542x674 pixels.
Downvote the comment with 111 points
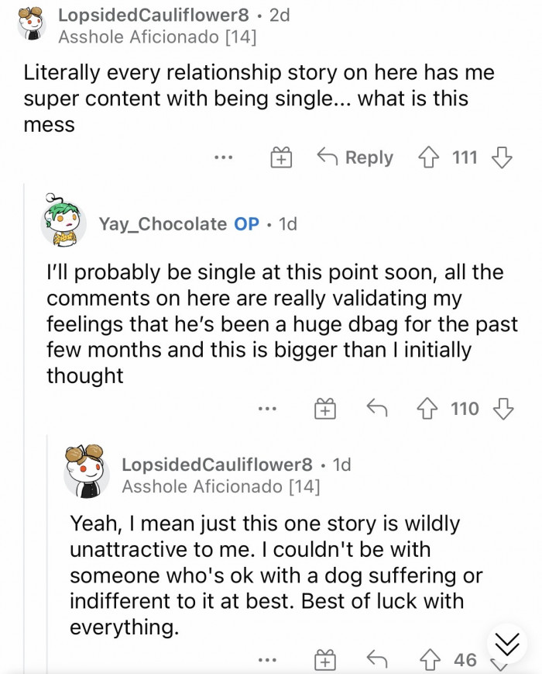coord(502,158)
